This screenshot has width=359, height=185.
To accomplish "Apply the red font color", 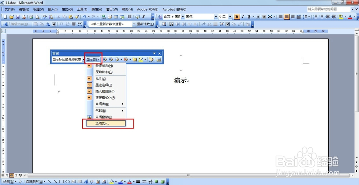I will pos(350,17).
